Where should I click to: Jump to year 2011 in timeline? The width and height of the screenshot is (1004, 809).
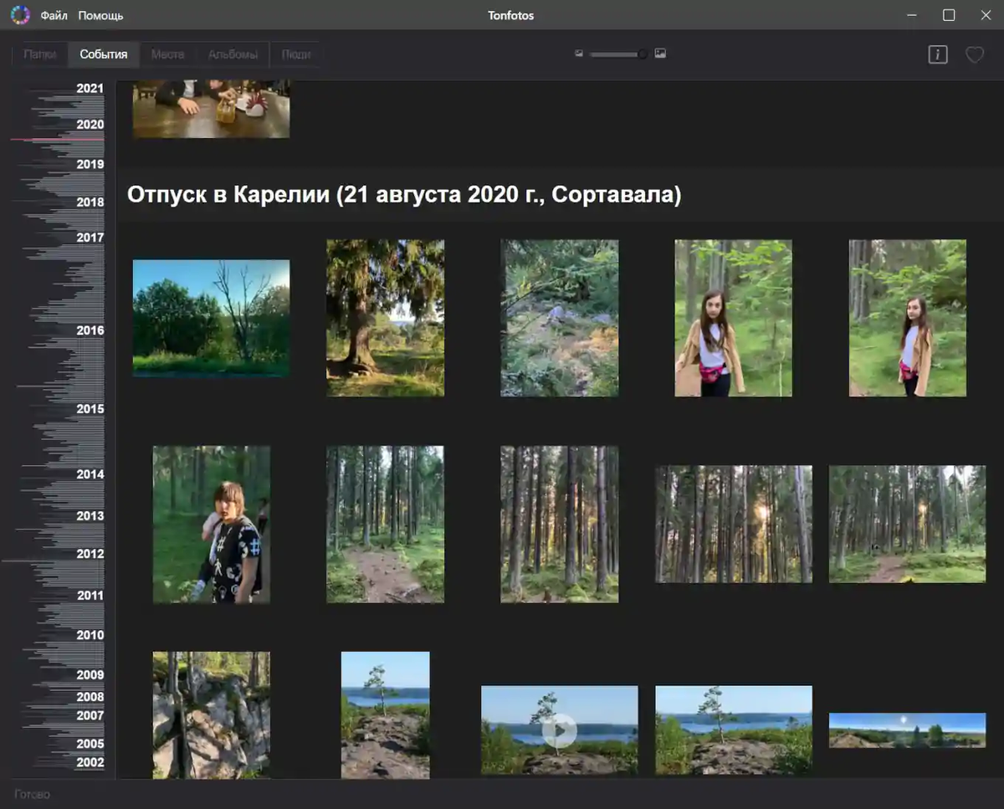(90, 596)
